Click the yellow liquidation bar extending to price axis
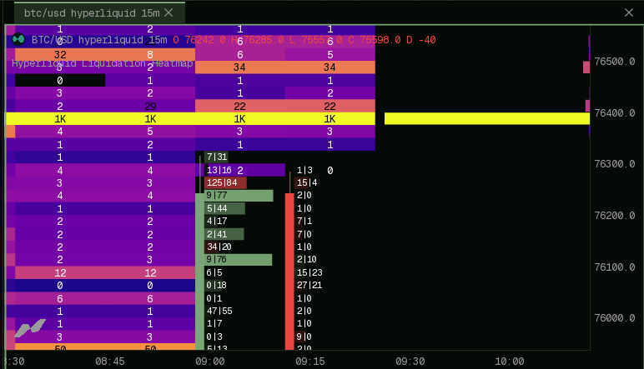The image size is (644, 369). pyautogui.click(x=486, y=118)
